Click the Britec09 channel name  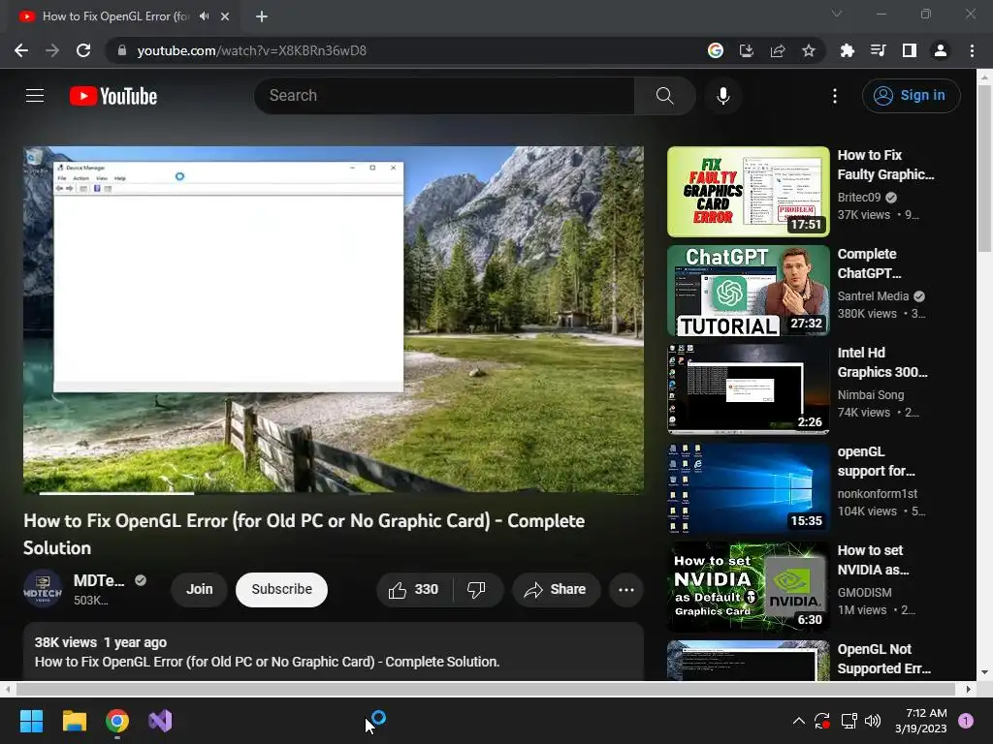[x=859, y=198]
